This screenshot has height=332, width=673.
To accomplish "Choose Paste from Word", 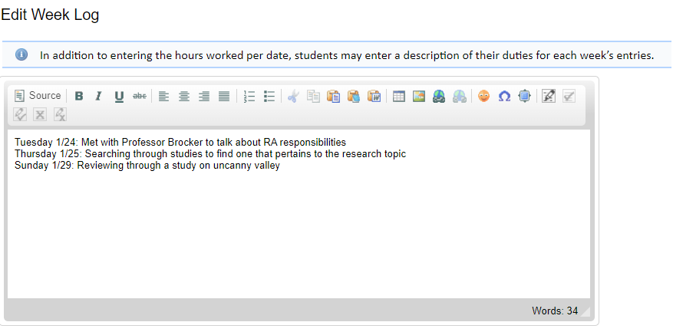I will point(374,96).
